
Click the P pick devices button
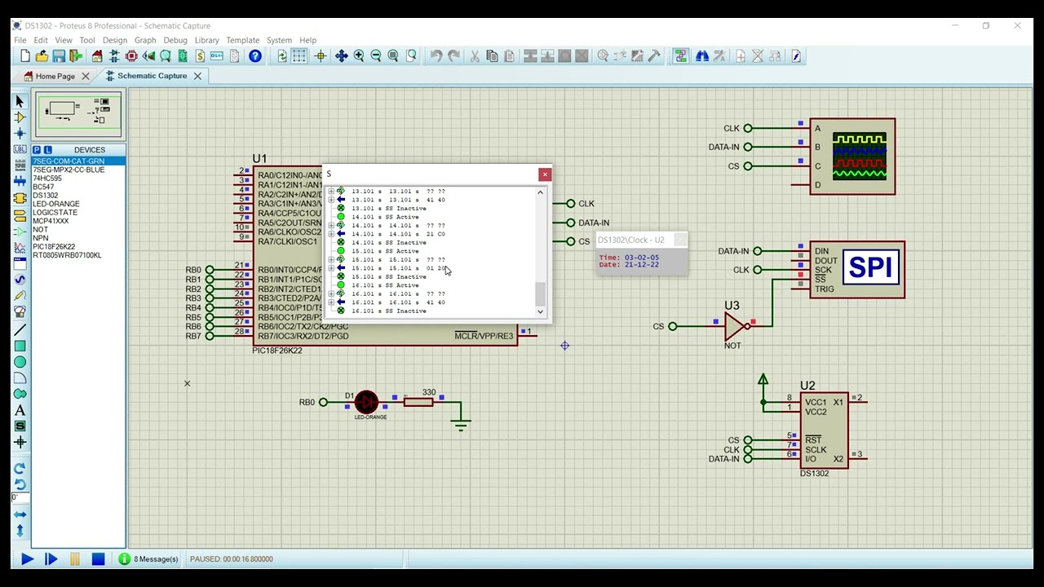[37, 150]
